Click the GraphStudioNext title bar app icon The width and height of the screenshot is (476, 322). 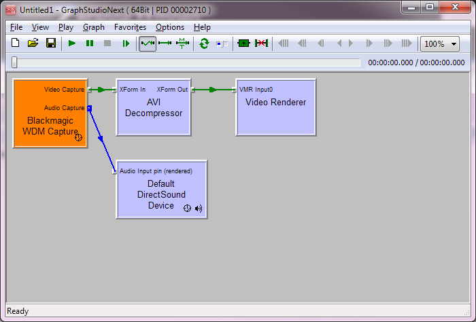pyautogui.click(x=11, y=10)
